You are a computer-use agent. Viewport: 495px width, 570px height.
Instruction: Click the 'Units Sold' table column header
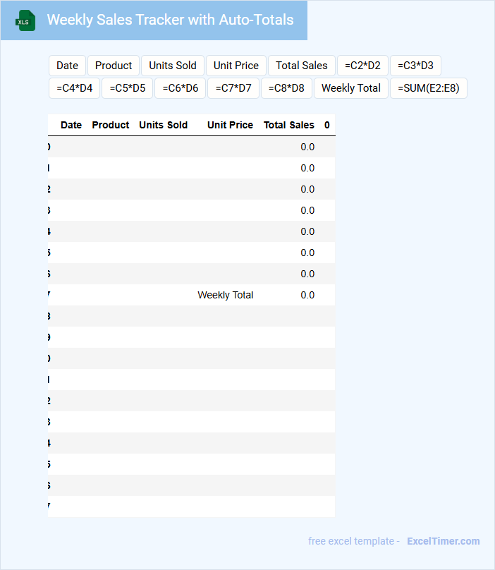163,125
